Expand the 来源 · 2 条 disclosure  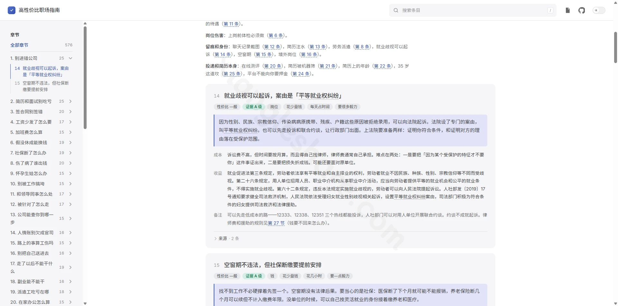coord(227,238)
